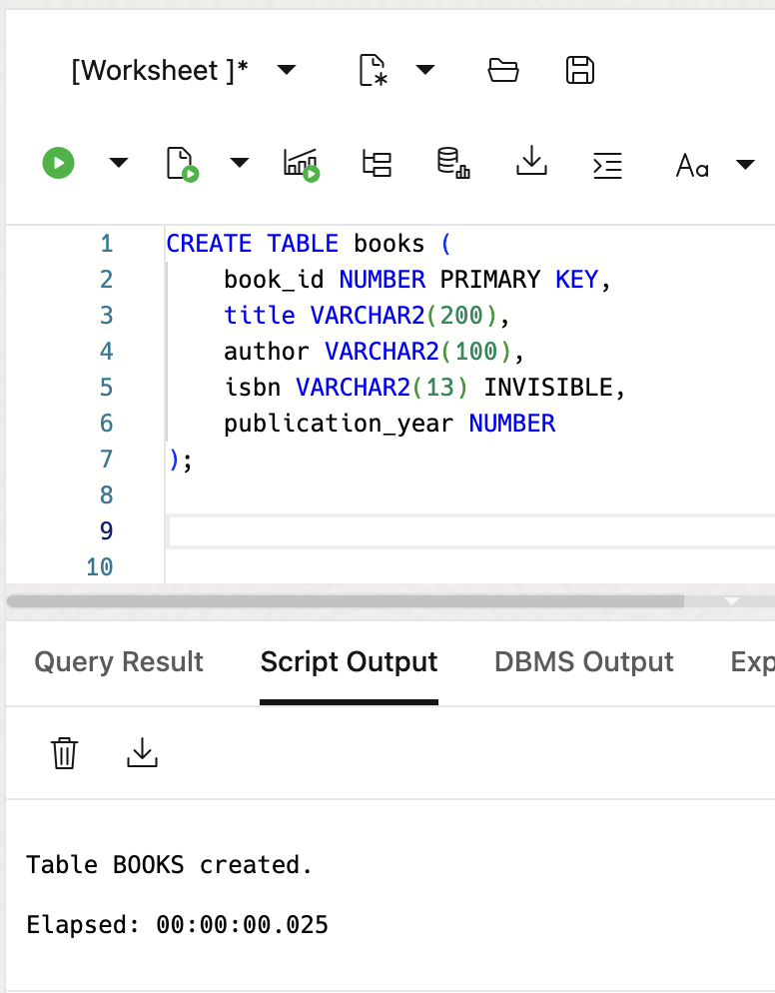Click the 'book_id' column name
This screenshot has width=775, height=993.
point(274,280)
